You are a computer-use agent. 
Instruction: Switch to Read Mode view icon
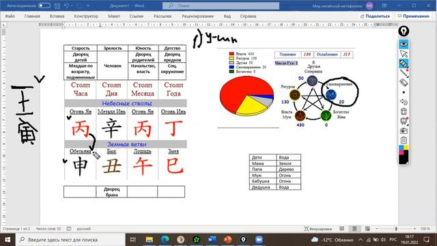(x=341, y=229)
